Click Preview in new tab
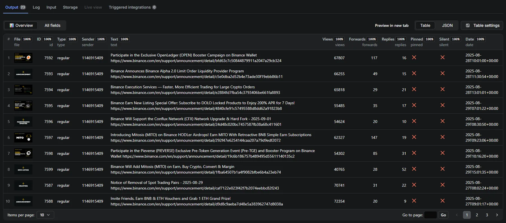 click(x=392, y=25)
